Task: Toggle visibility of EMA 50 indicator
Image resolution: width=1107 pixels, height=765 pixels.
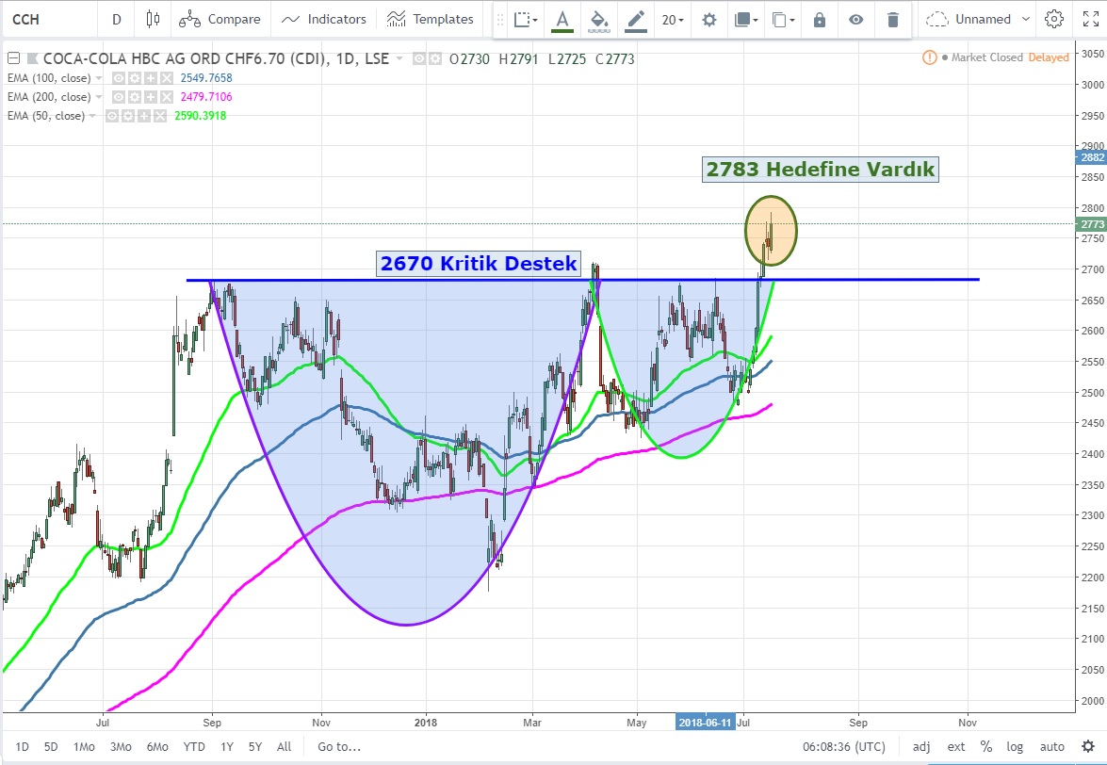Action: [112, 116]
